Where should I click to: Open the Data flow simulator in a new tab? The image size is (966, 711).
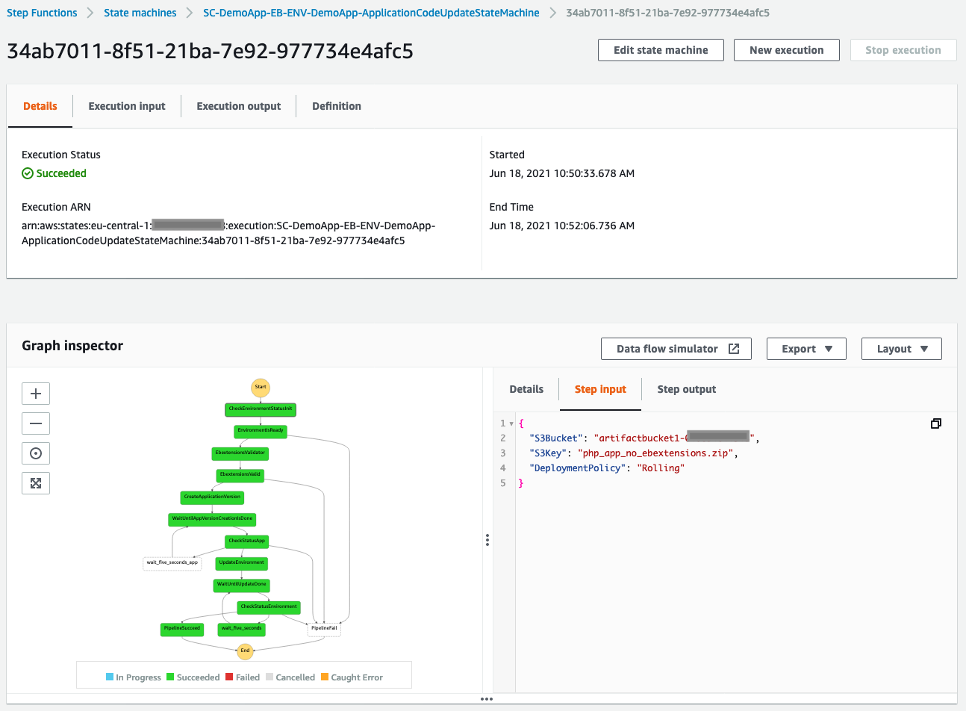pyautogui.click(x=676, y=349)
